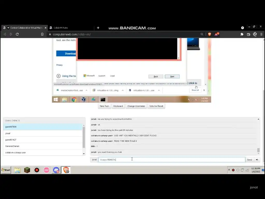Close the VM downloads bar
Image resolution: width=265 pixels, height=199 pixels.
204,90
